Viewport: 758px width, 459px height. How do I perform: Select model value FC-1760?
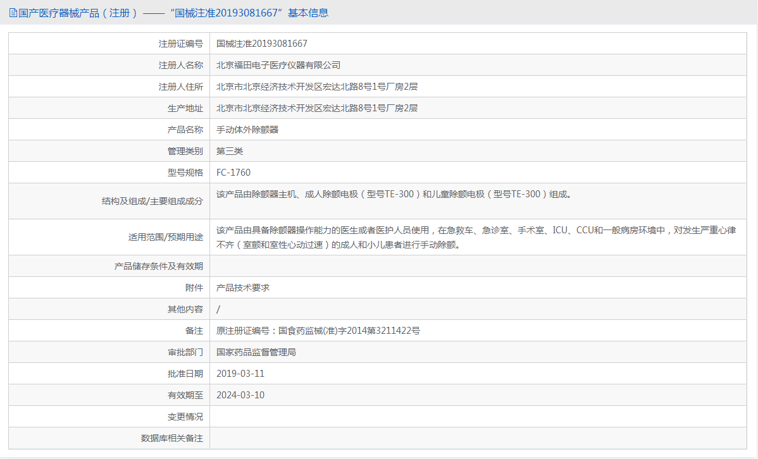233,173
